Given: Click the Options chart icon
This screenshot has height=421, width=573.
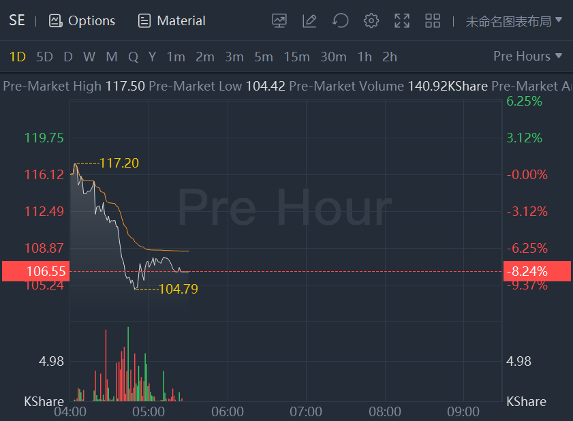Looking at the screenshot, I should coord(56,20).
